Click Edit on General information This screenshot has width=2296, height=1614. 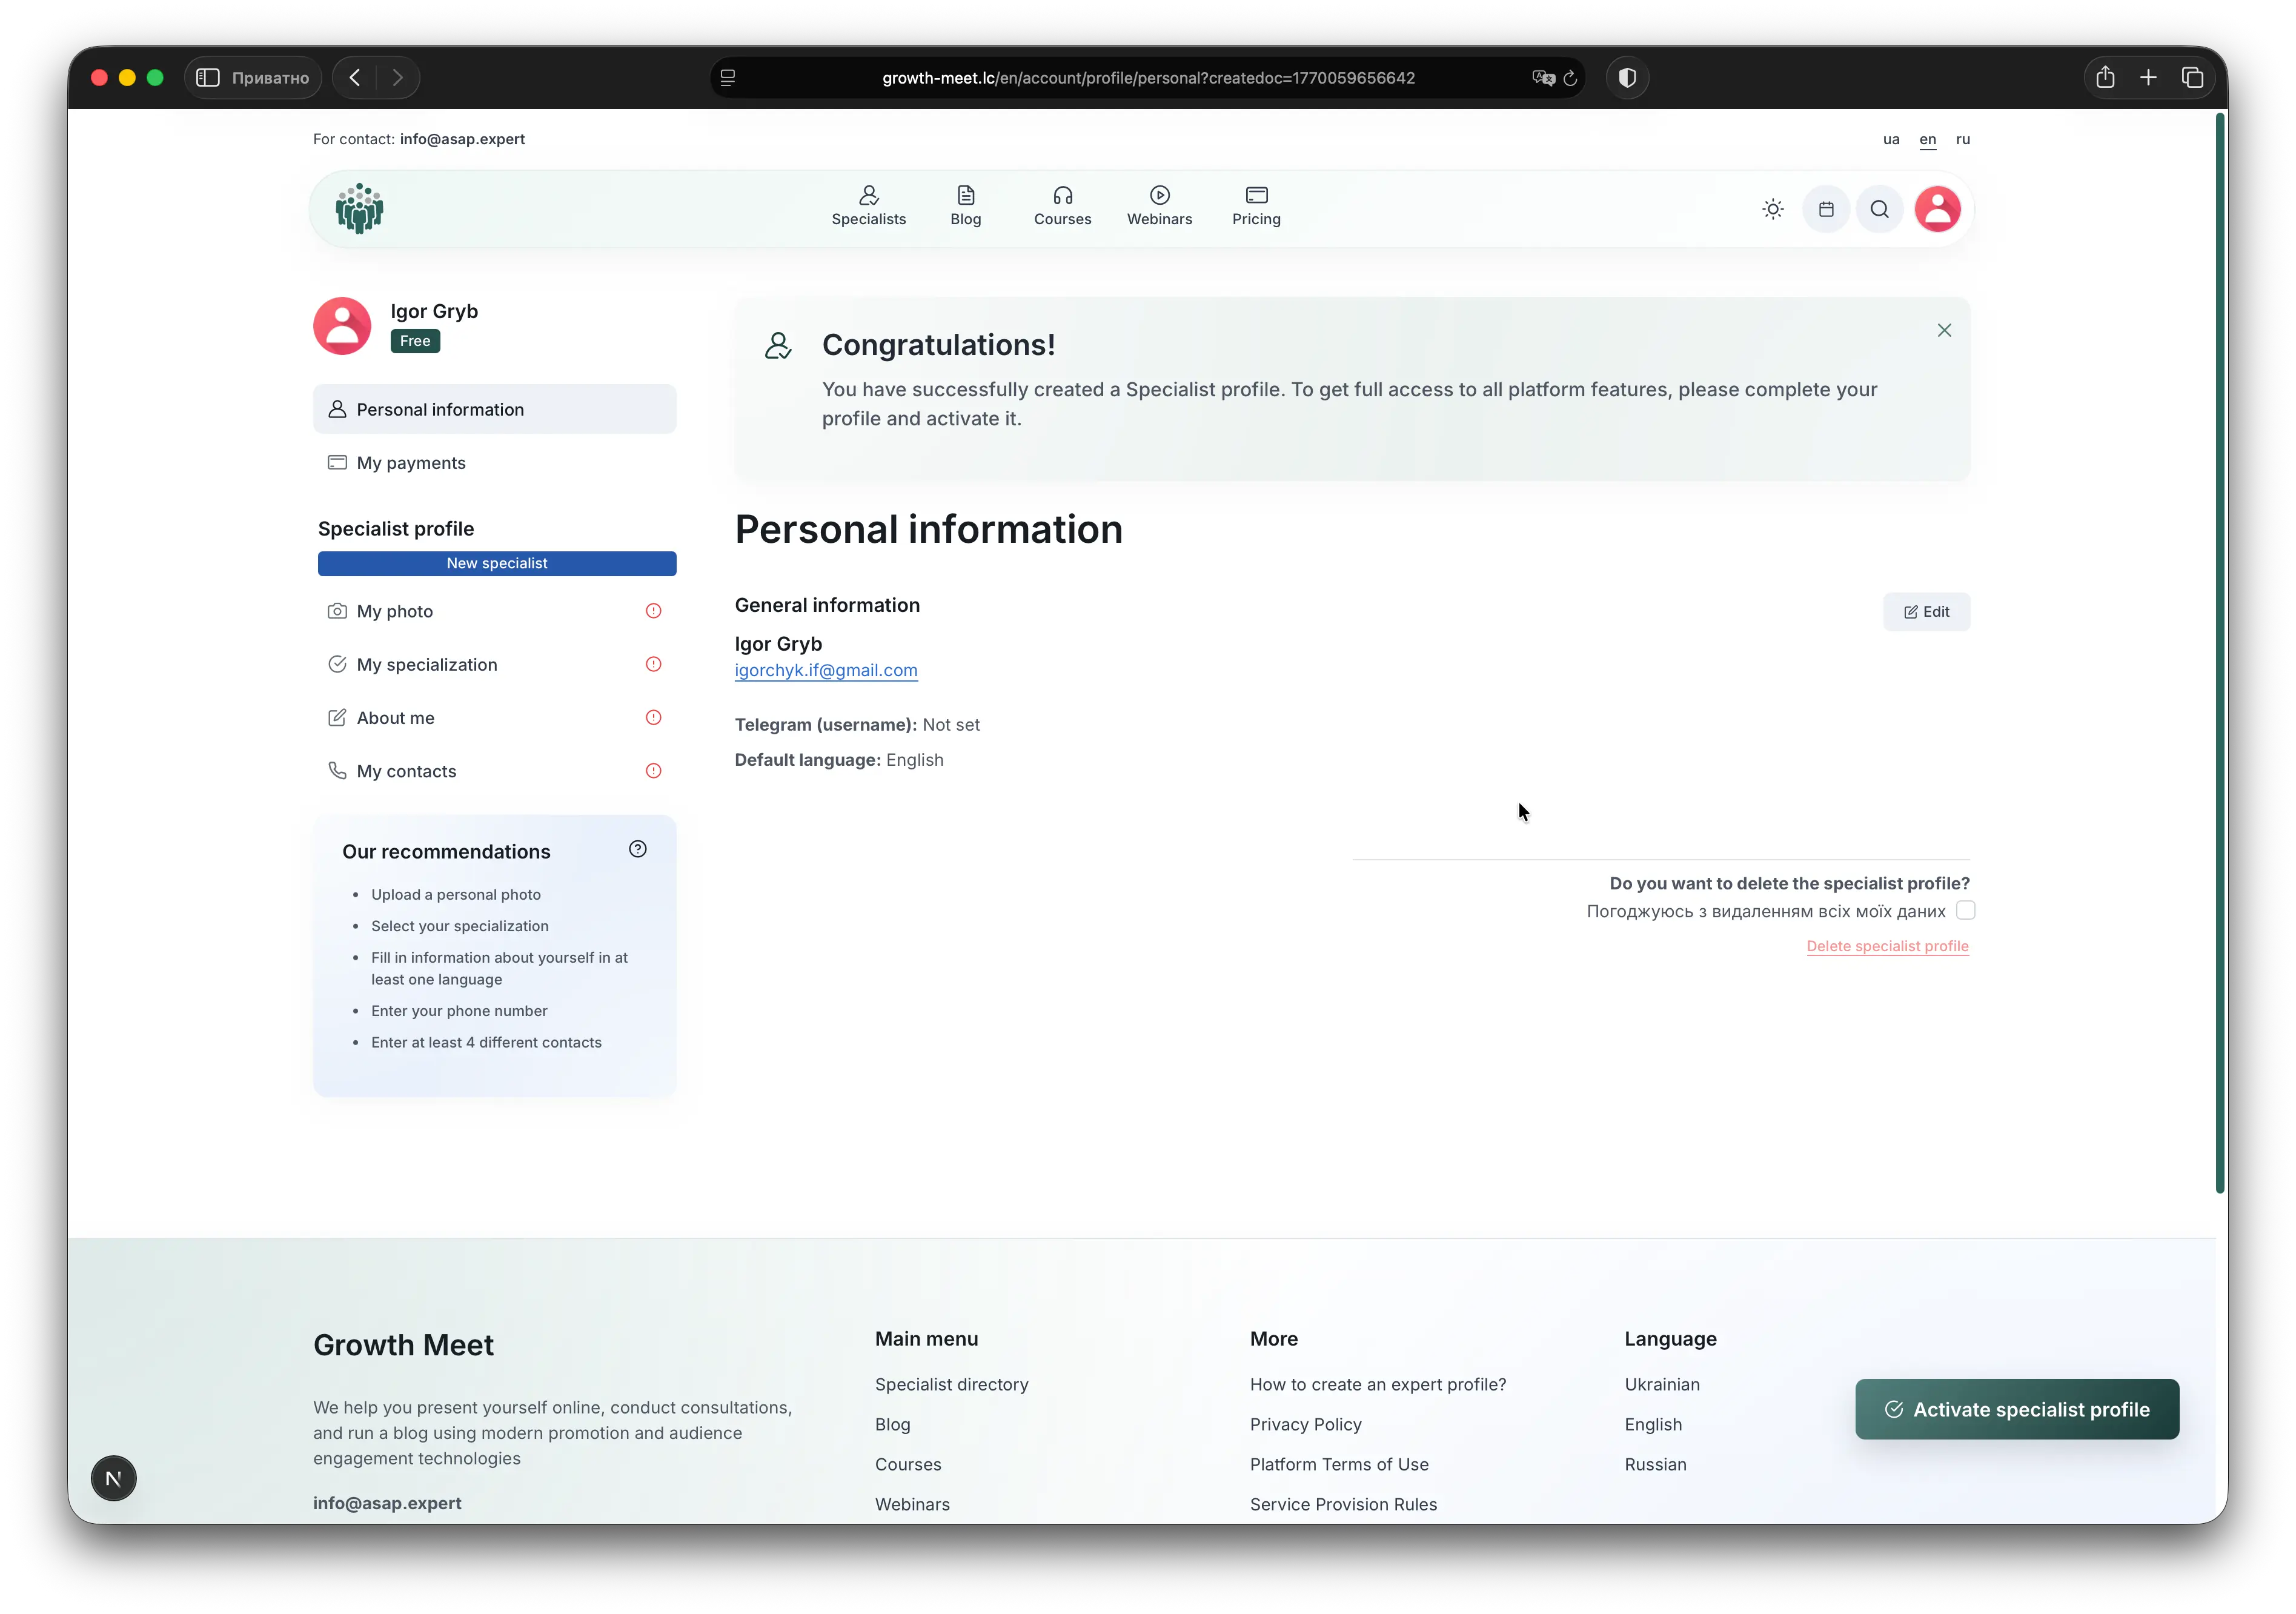[x=1926, y=611]
